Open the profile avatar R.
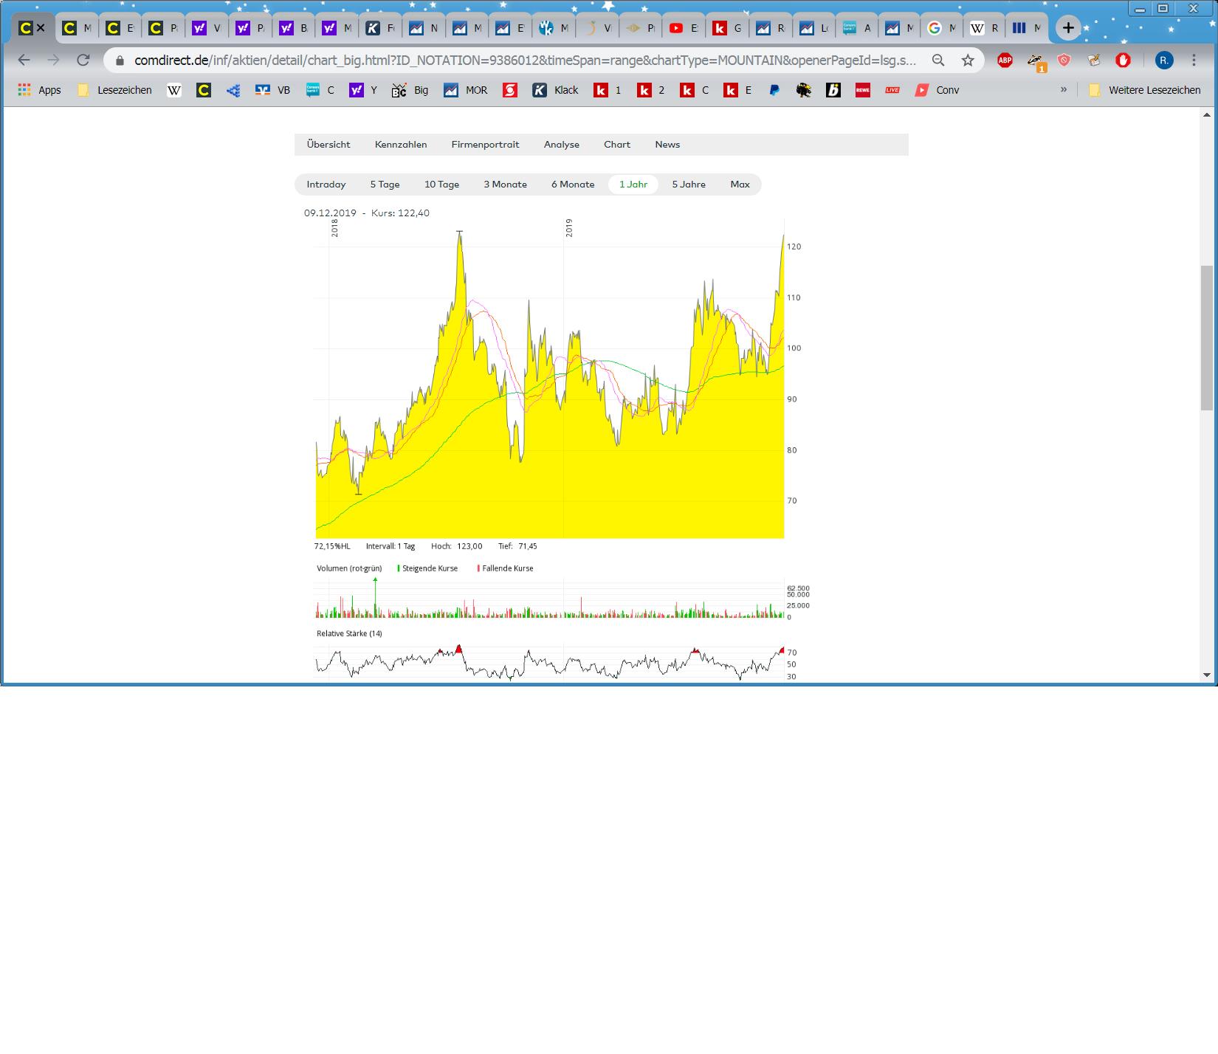The height and width of the screenshot is (1054, 1218). coord(1164,61)
